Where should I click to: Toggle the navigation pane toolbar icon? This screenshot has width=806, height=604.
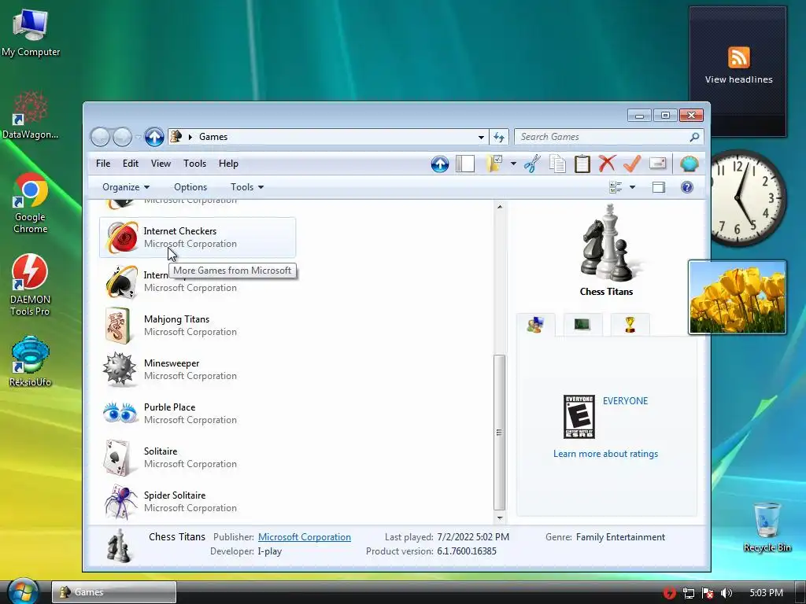click(x=465, y=164)
